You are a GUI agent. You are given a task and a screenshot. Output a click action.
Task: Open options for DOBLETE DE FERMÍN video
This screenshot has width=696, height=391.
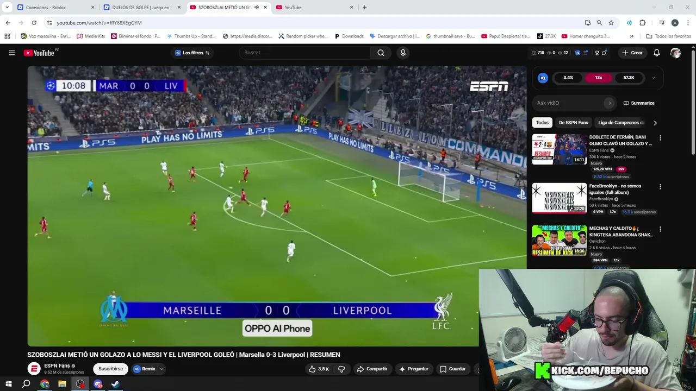point(660,138)
